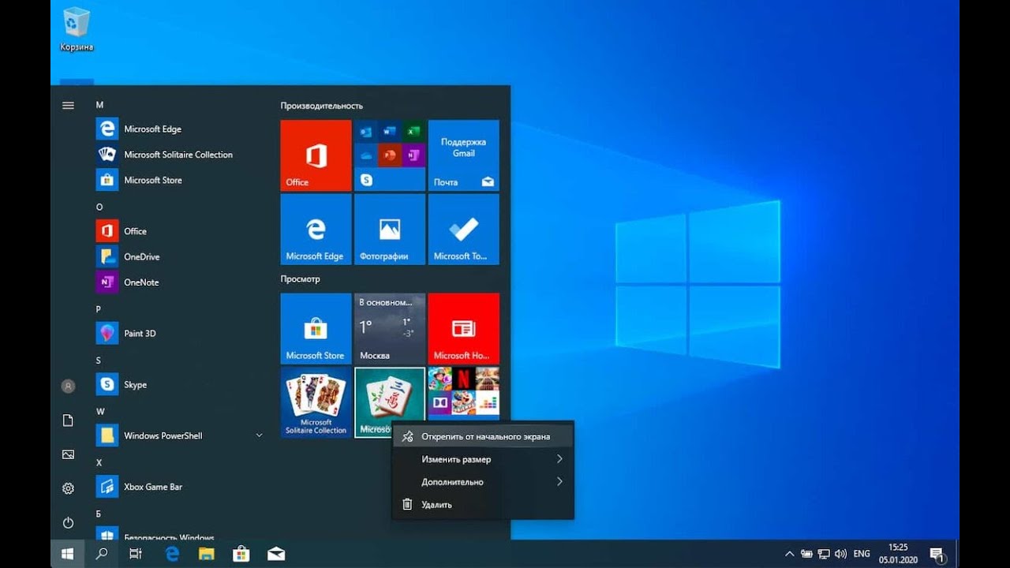The image size is (1010, 568).
Task: Open the Фотографии tile
Action: (390, 230)
